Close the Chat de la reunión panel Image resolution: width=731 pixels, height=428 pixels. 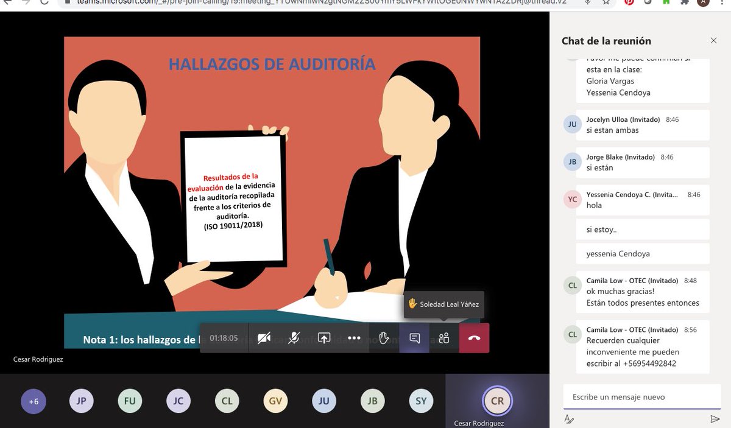[x=713, y=41]
